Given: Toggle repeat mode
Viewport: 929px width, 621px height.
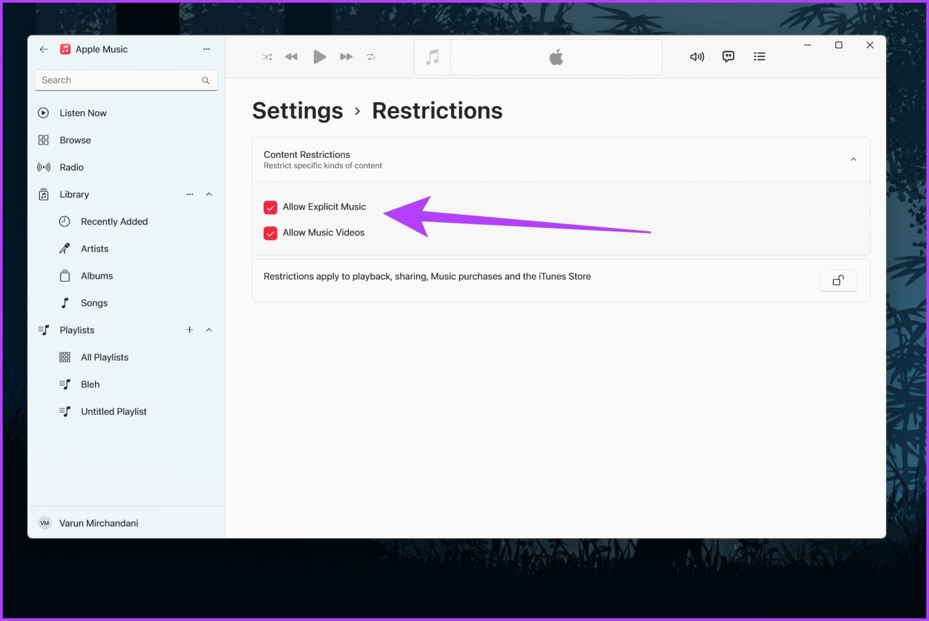Looking at the screenshot, I should (x=371, y=57).
